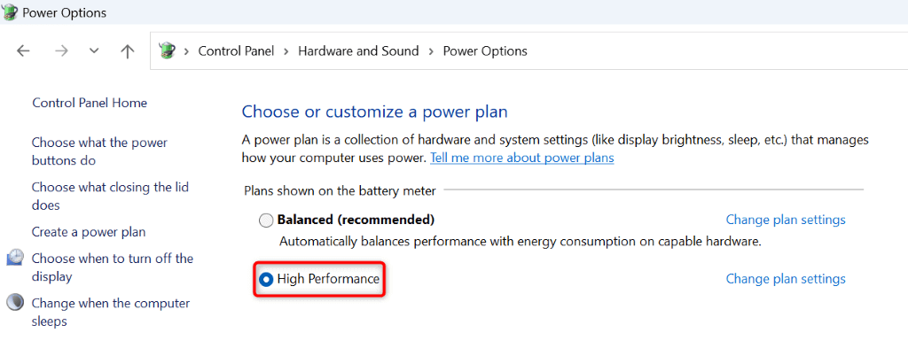Click the Power Options title bar icon

10,12
